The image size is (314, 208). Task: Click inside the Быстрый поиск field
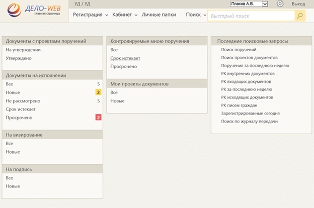[251, 16]
